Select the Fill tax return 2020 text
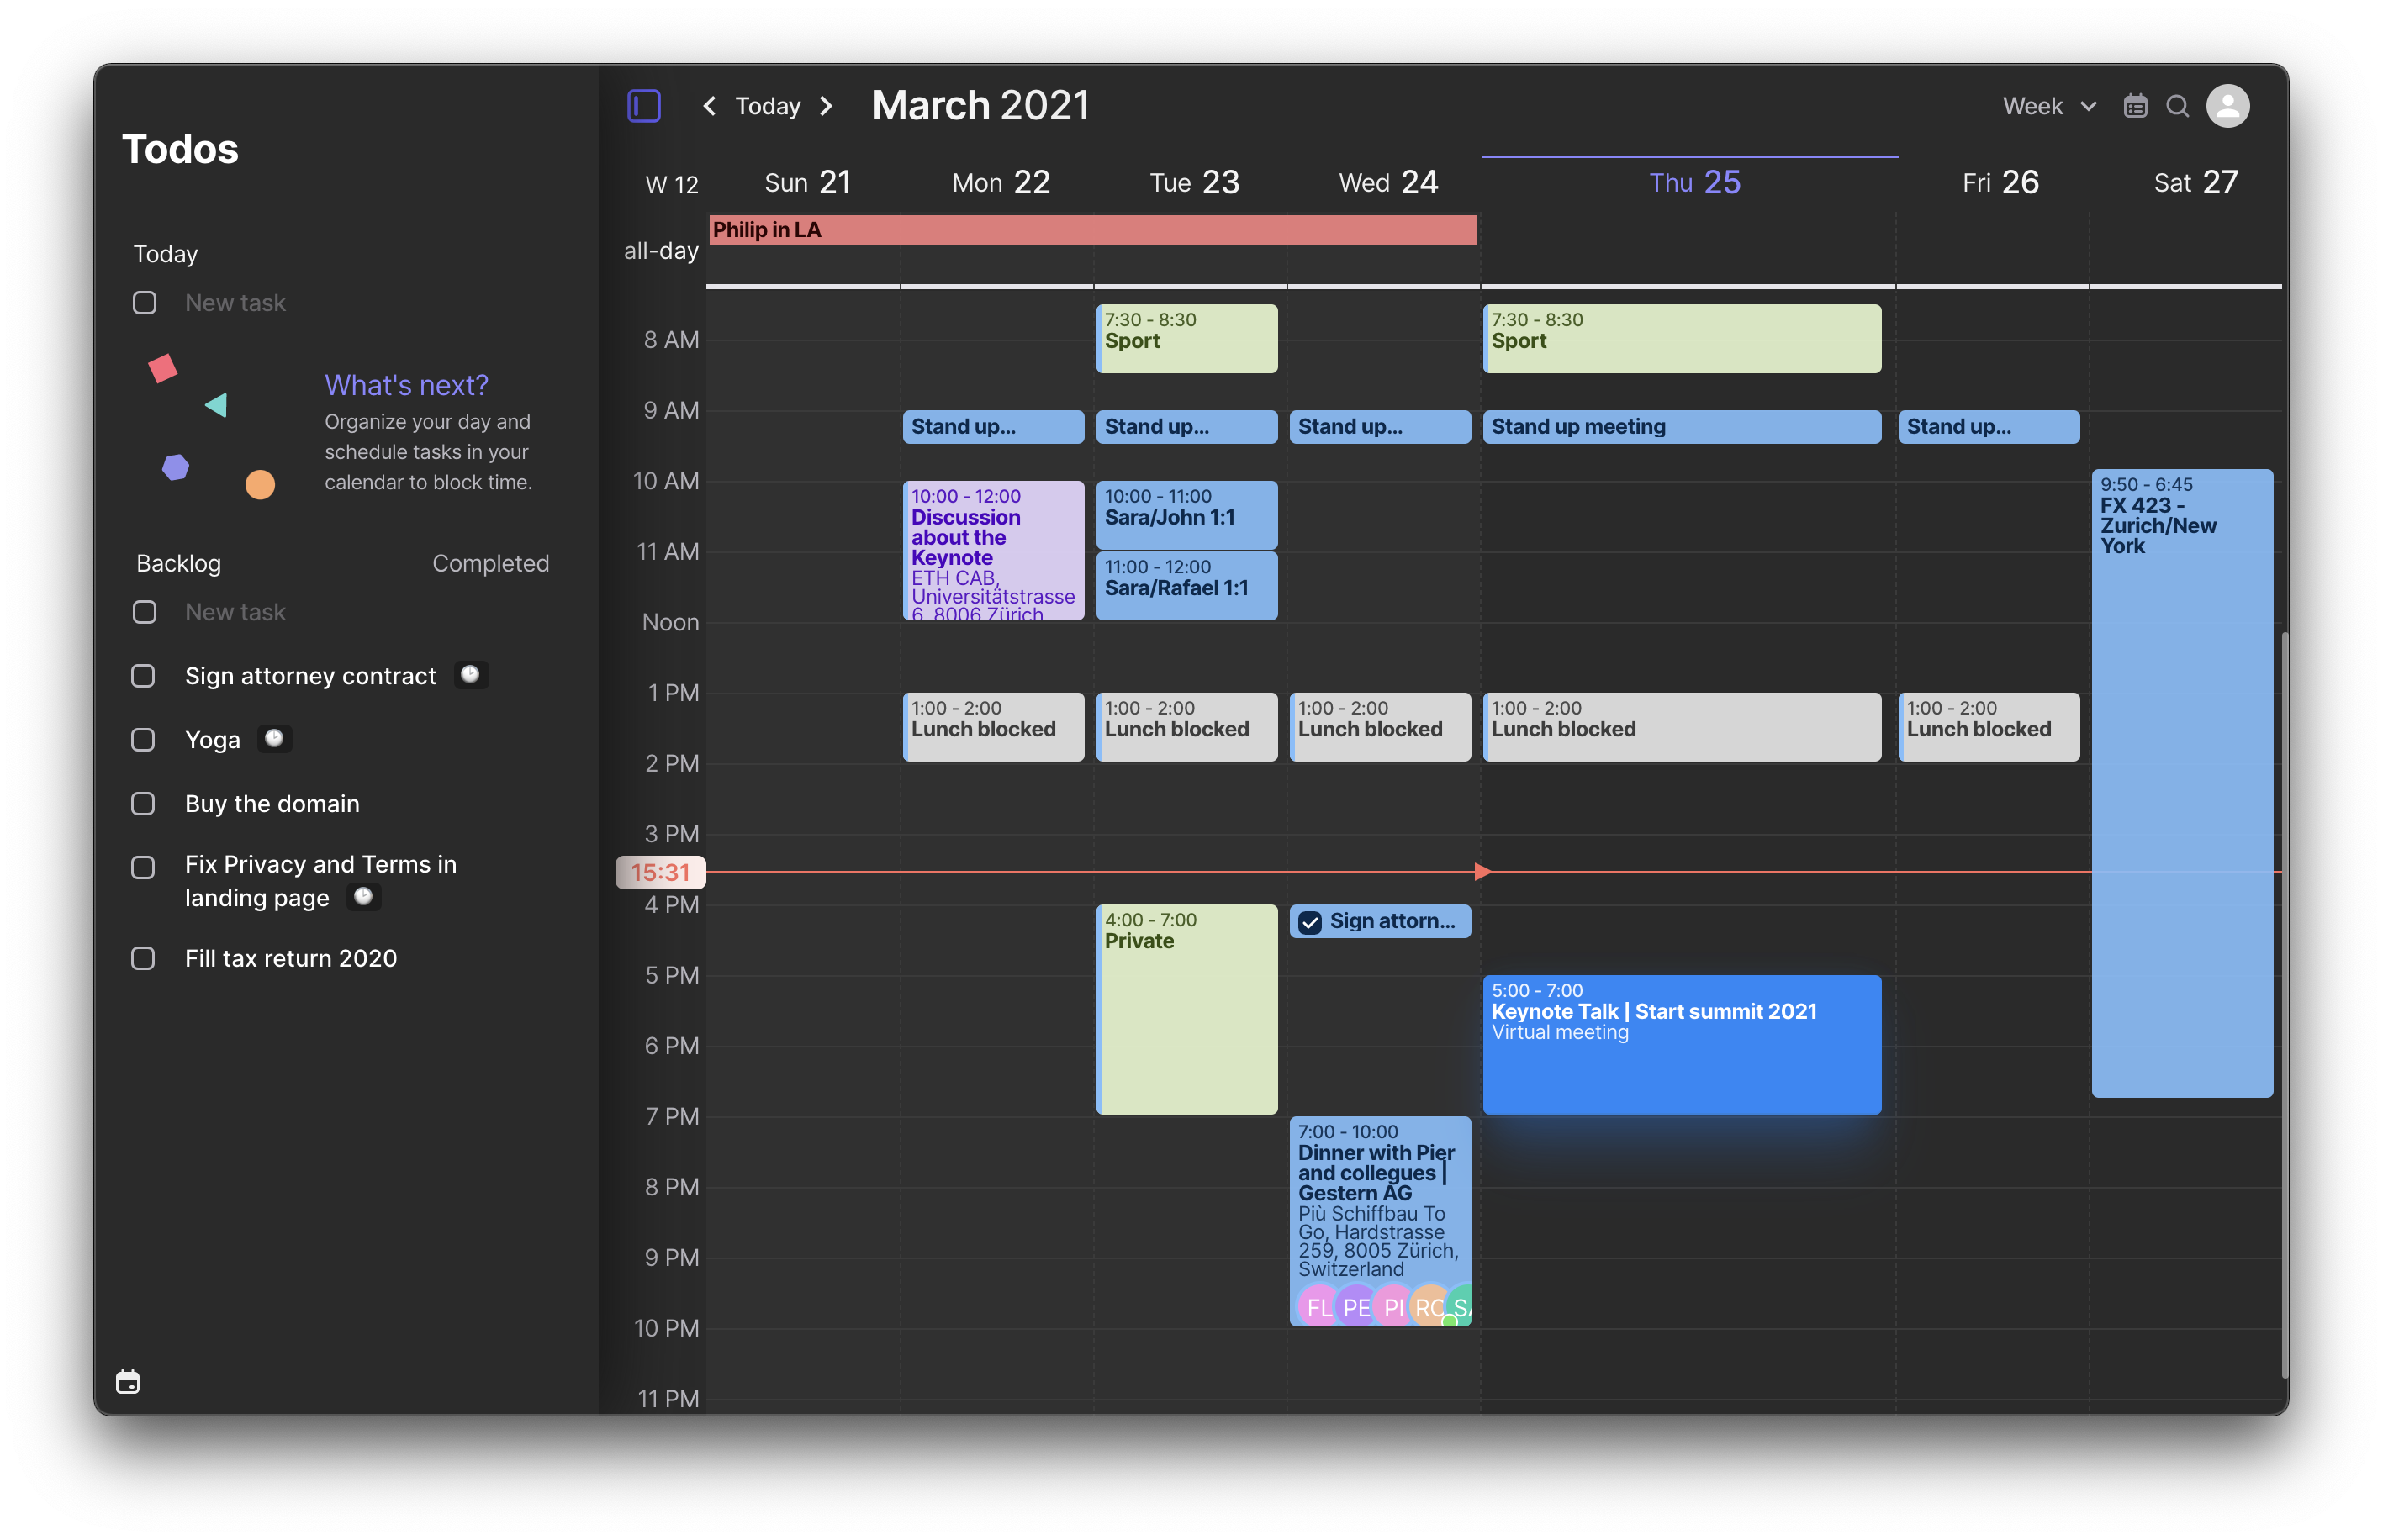The height and width of the screenshot is (1540, 2383). click(291, 958)
